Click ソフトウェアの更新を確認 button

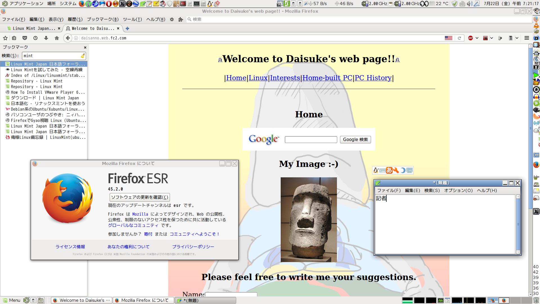tap(139, 197)
